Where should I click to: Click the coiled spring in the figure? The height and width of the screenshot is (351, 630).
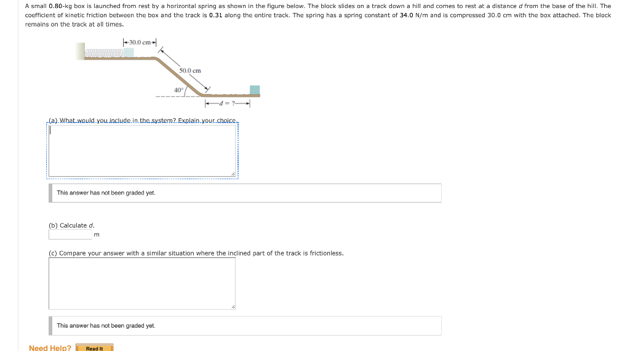pyautogui.click(x=104, y=53)
